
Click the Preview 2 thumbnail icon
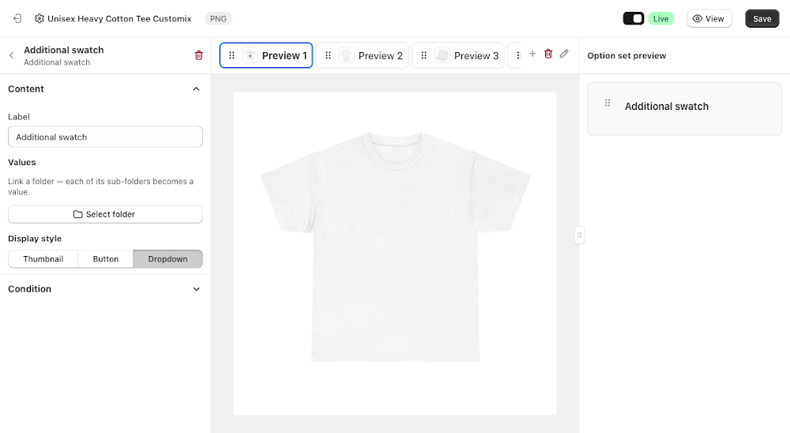click(346, 55)
